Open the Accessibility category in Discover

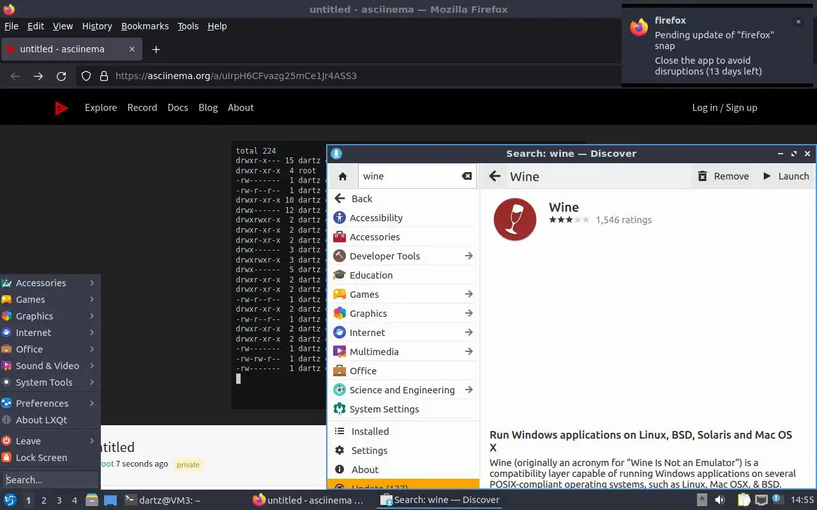click(x=403, y=218)
